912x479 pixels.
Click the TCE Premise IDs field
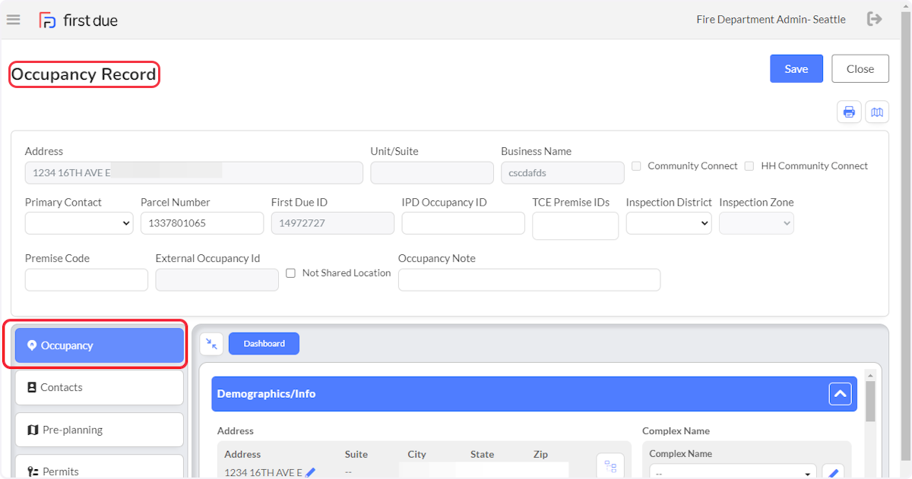[x=575, y=226]
